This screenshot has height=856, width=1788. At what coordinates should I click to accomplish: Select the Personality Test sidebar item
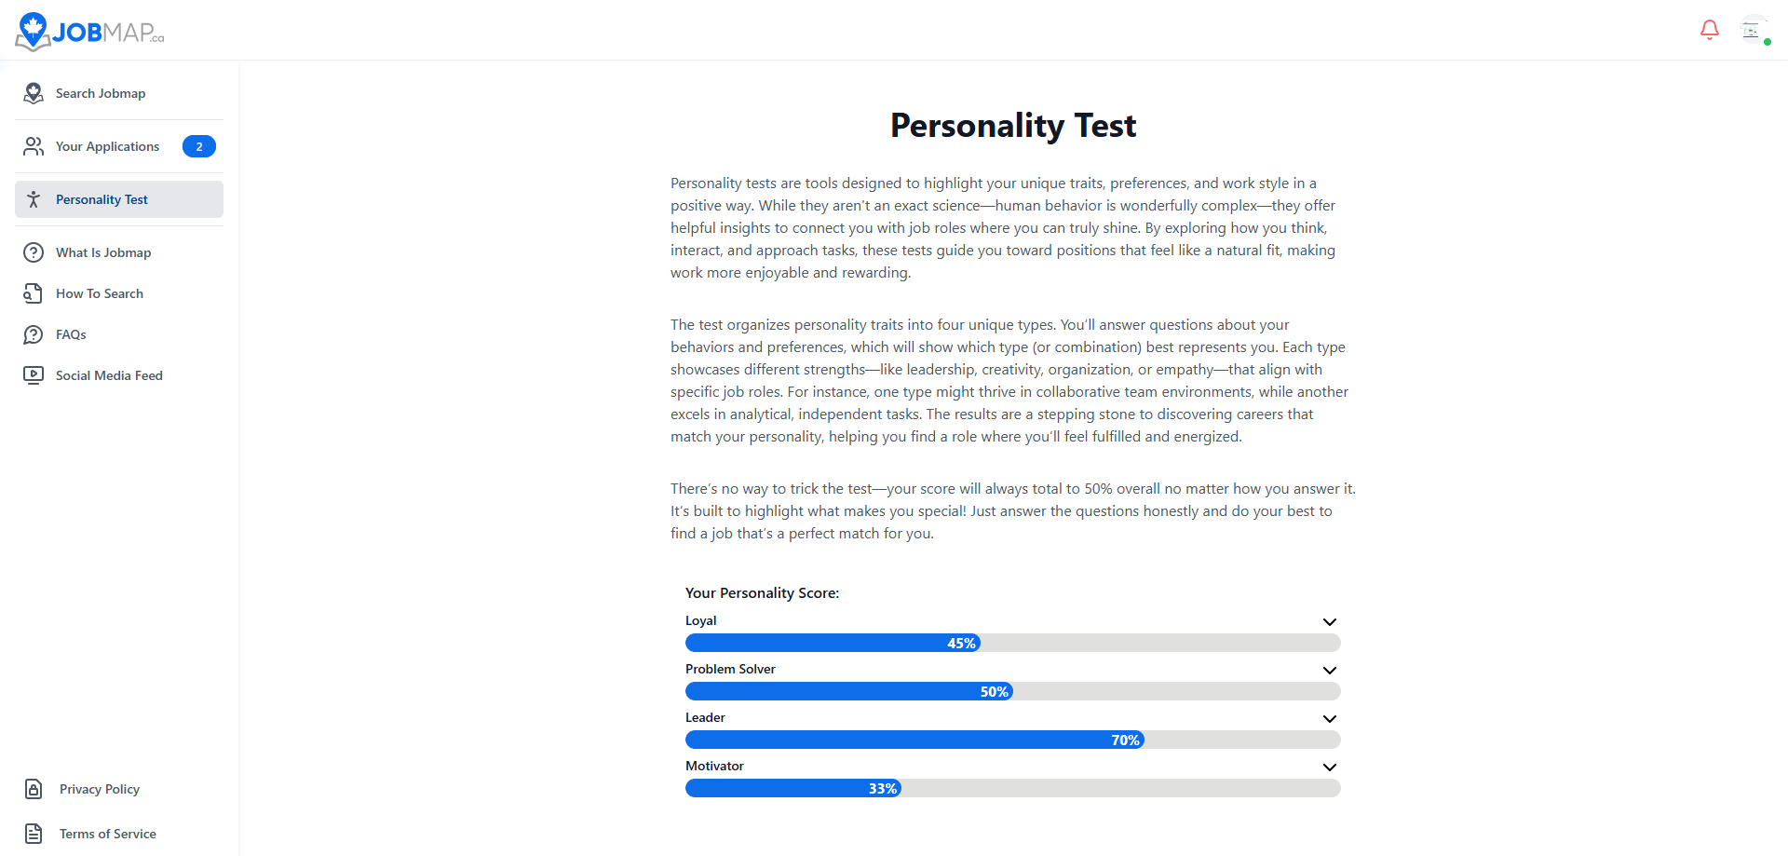click(102, 199)
